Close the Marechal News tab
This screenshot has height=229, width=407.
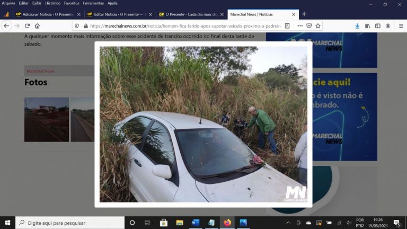tap(294, 14)
